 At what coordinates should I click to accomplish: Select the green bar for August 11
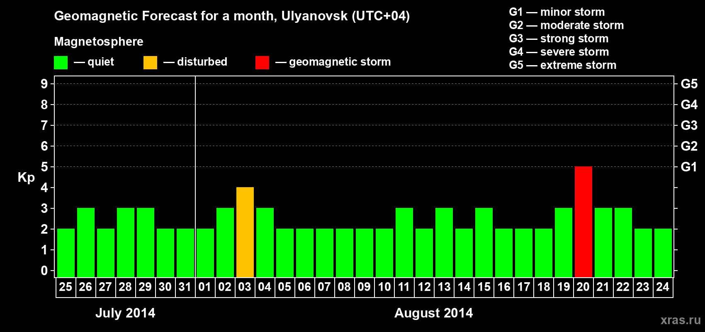click(404, 242)
